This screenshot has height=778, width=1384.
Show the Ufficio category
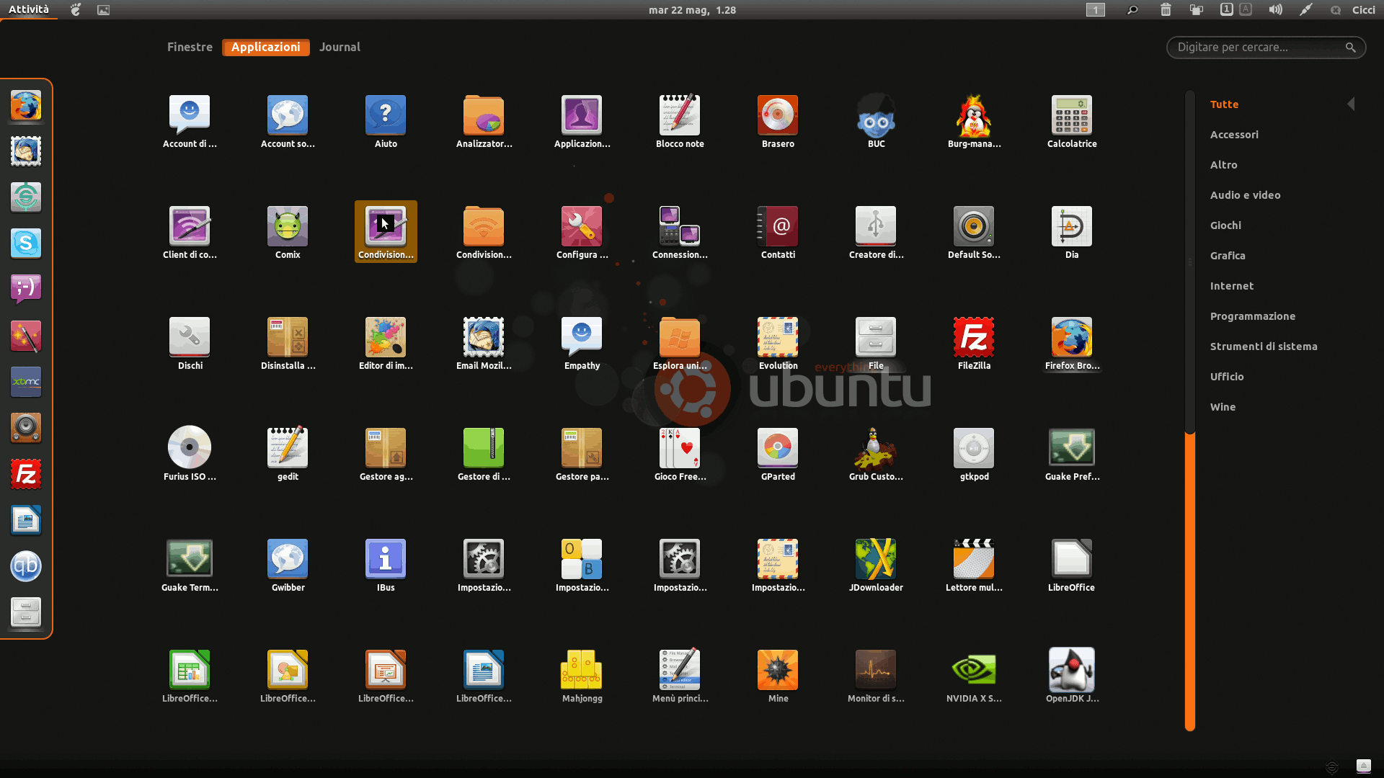tap(1227, 377)
